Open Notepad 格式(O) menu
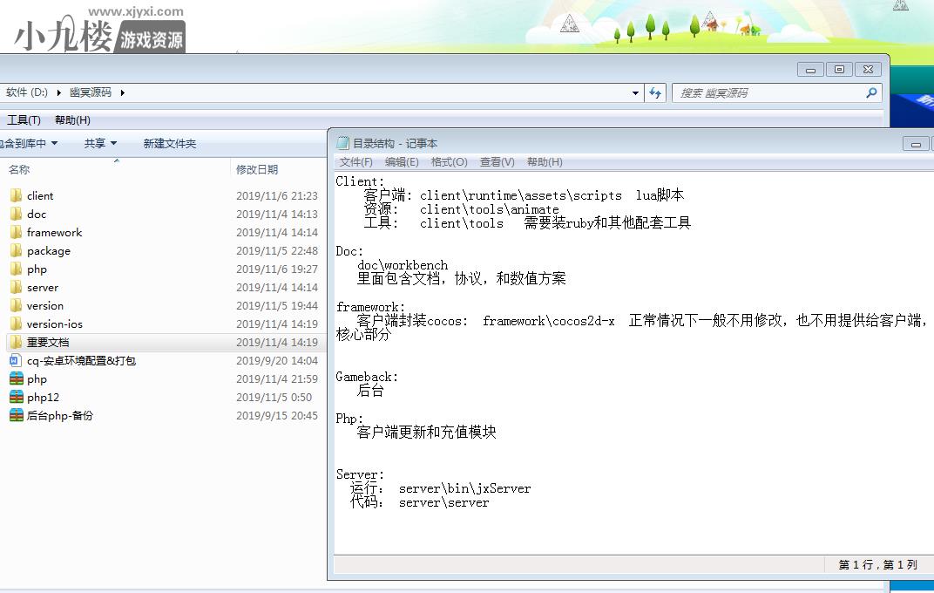 click(449, 162)
